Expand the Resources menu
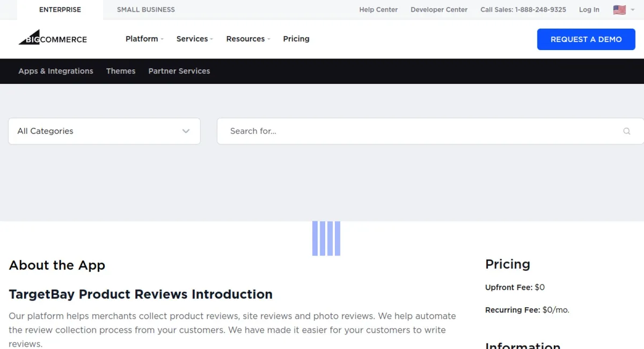Screen dimensions: 644x349 tap(248, 39)
